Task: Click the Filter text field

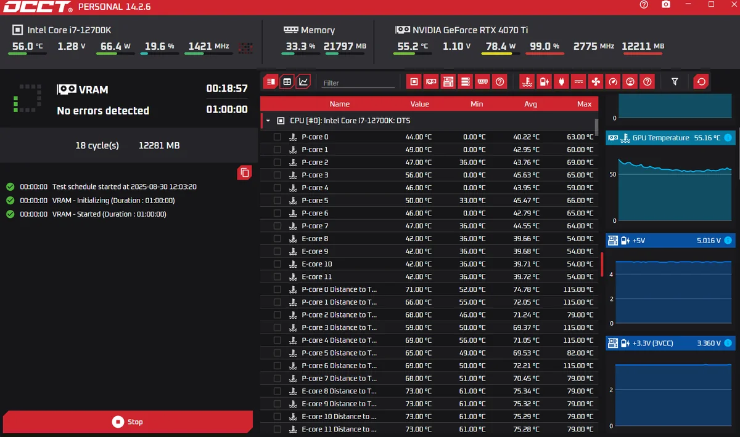Action: [358, 82]
